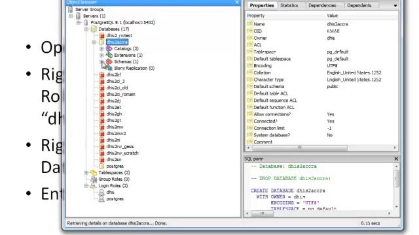Image resolution: width=419 pixels, height=235 pixels.
Task: Click the postgres database icon
Action: (101, 166)
